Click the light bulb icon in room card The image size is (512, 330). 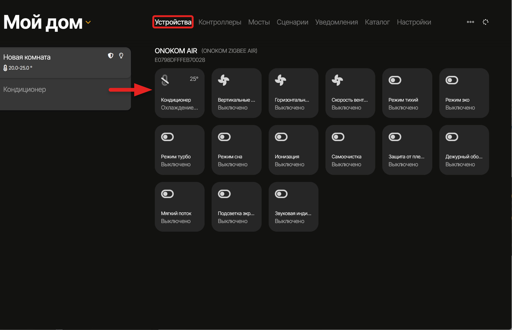coord(121,56)
